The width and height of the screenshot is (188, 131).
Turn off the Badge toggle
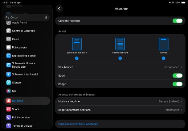[177, 84]
